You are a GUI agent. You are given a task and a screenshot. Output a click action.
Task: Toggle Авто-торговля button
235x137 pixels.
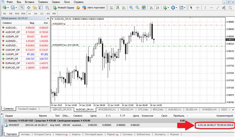coord(93,7)
